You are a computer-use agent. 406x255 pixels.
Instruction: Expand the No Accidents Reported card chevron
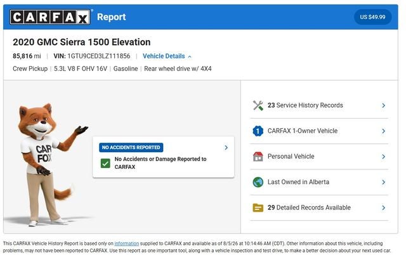coord(226,148)
